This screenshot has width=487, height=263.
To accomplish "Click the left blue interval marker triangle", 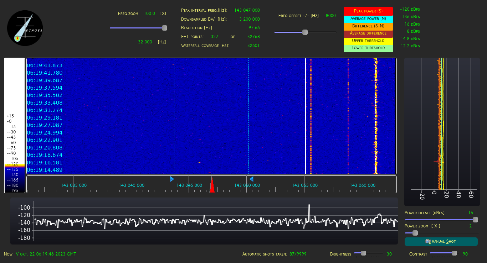I will point(172,179).
